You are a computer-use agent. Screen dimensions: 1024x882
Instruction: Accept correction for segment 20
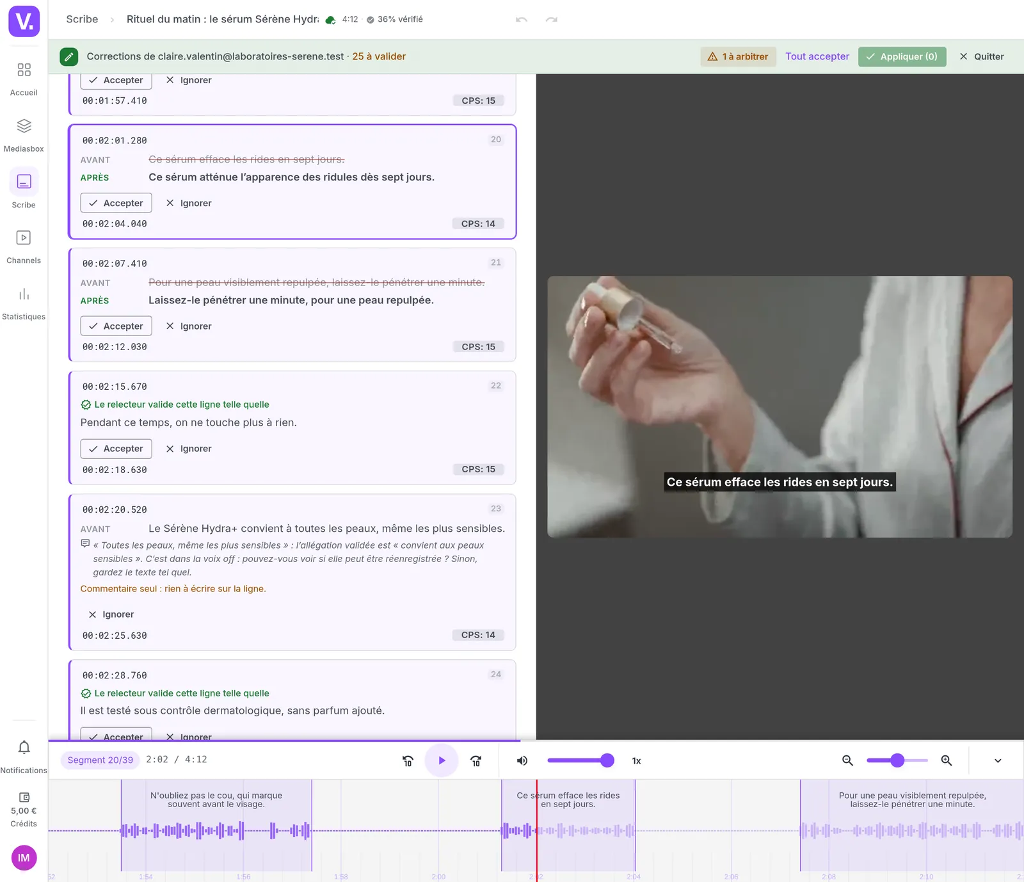(x=116, y=203)
